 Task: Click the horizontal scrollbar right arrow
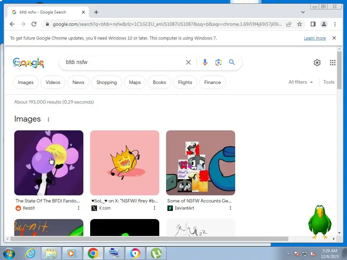[334, 239]
